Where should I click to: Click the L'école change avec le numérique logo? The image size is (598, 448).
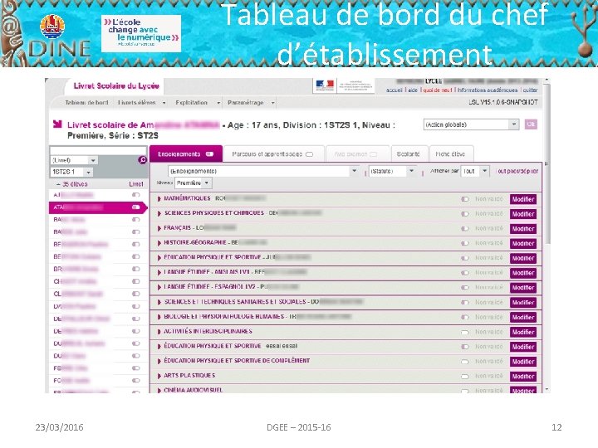pyautogui.click(x=140, y=33)
